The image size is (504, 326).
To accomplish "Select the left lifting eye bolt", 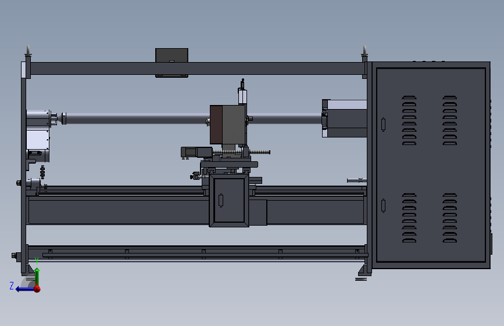I will (28, 52).
